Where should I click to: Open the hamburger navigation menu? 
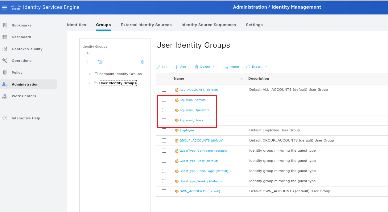[4, 7]
